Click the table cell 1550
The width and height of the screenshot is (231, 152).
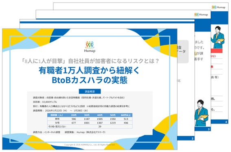pyautogui.click(x=113, y=119)
